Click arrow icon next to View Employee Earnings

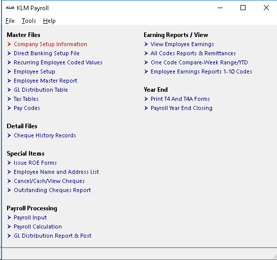click(146, 44)
